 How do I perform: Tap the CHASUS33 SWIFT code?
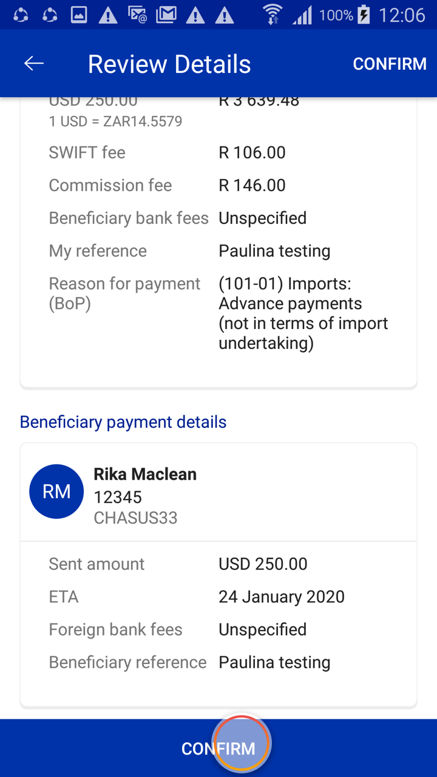point(135,518)
